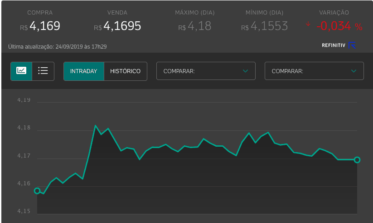The height and width of the screenshot is (223, 373).
Task: Click the ending circle marker on the chart
Action: [x=357, y=160]
